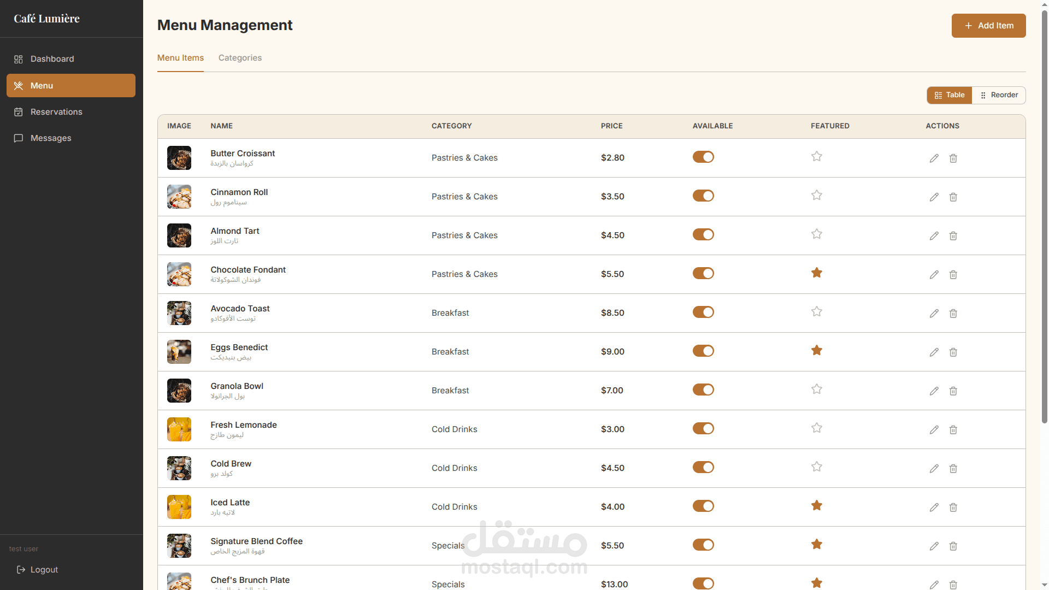Toggle Cold Brew availability off
Screen dimensions: 1049x590
(x=703, y=468)
